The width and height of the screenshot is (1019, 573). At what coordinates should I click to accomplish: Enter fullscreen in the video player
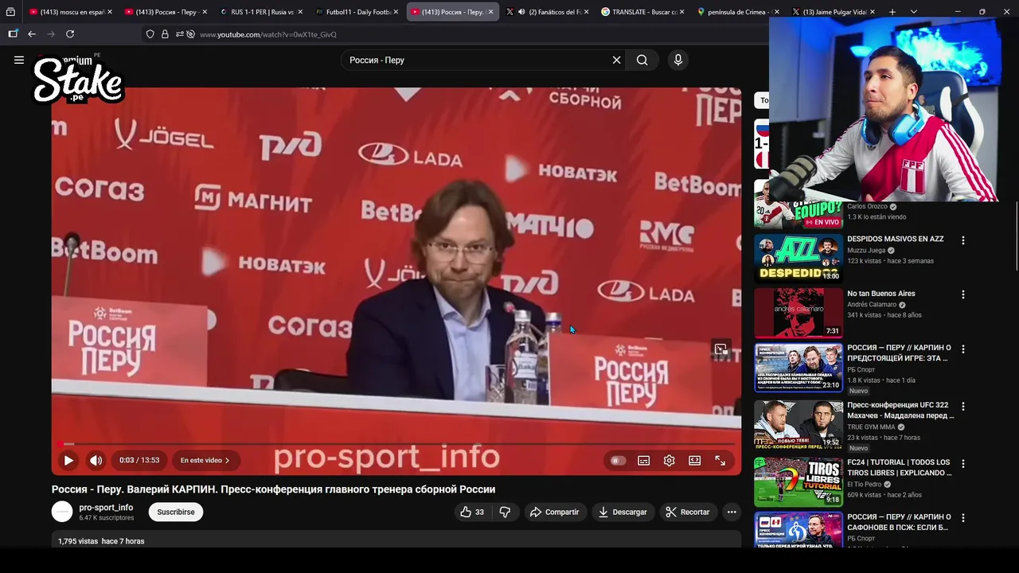pyautogui.click(x=720, y=460)
